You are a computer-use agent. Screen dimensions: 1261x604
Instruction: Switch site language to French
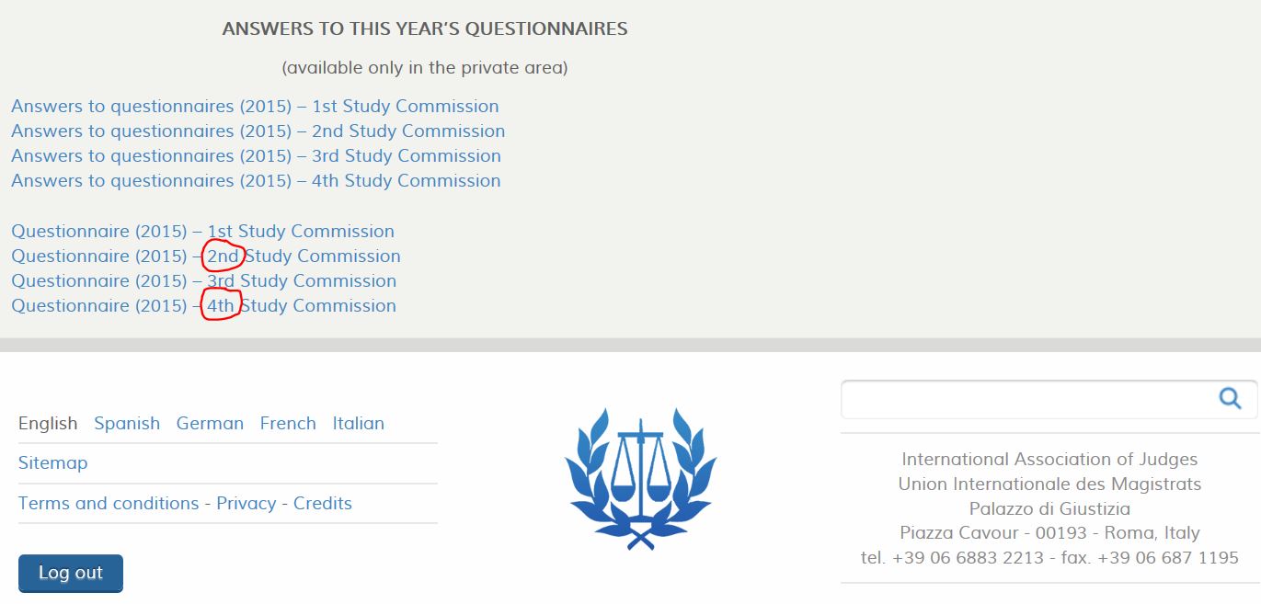coord(288,424)
